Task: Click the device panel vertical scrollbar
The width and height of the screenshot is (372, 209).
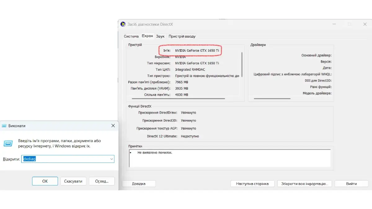Action: pyautogui.click(x=242, y=64)
